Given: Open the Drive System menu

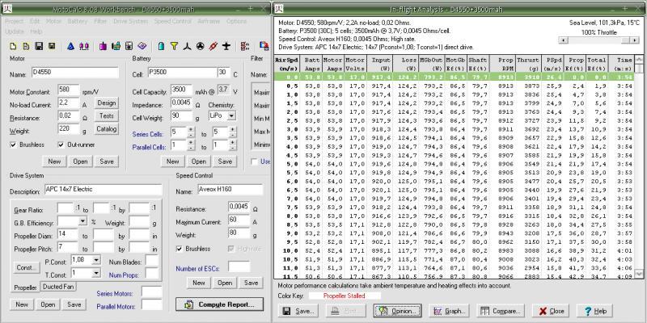Looking at the screenshot, I should point(130,20).
